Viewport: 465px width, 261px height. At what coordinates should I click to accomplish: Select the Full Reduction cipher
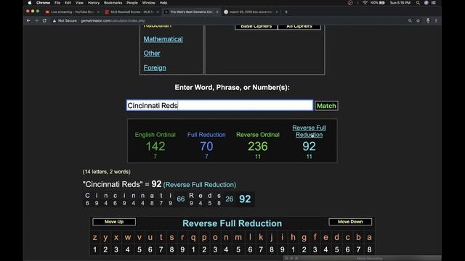tap(206, 135)
